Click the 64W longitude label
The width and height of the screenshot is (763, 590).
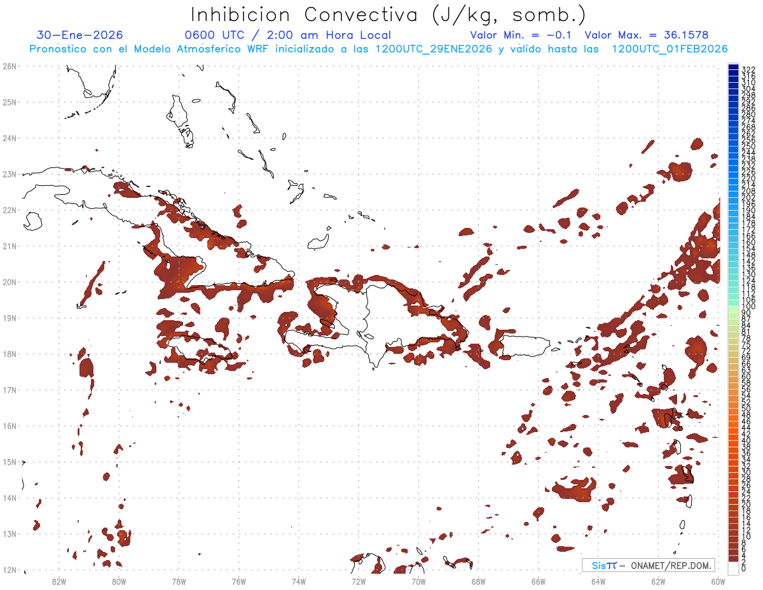pos(598,581)
